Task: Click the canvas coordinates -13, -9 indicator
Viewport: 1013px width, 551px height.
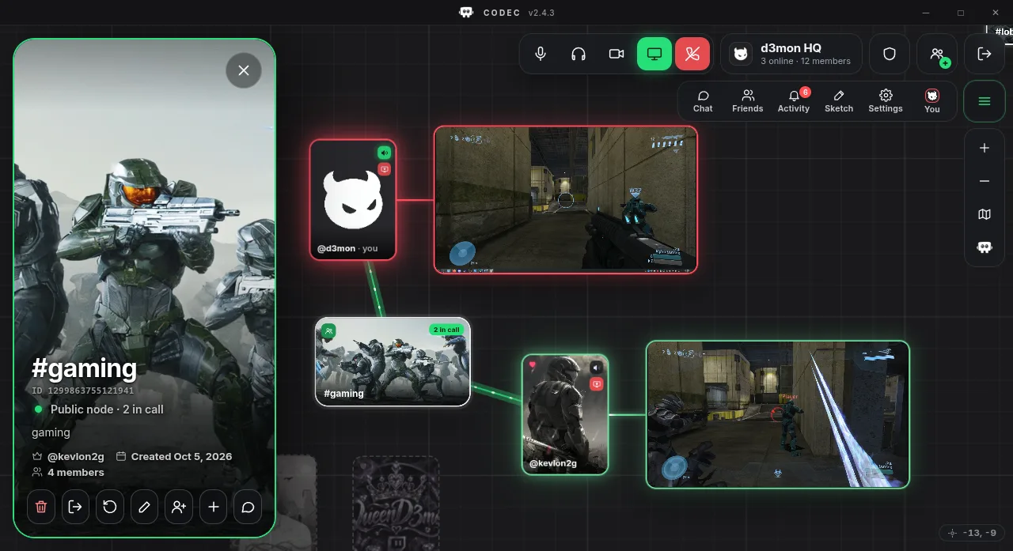Action: [973, 533]
